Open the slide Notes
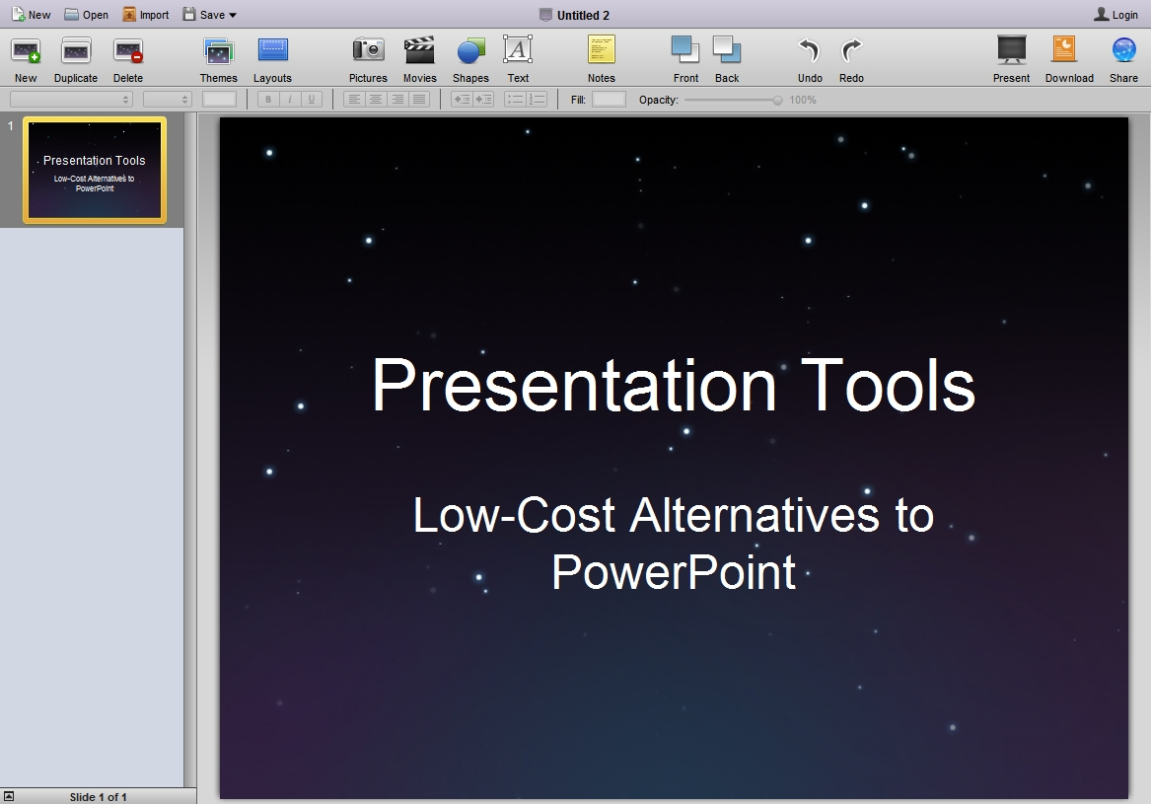Image resolution: width=1151 pixels, height=804 pixels. pos(602,59)
